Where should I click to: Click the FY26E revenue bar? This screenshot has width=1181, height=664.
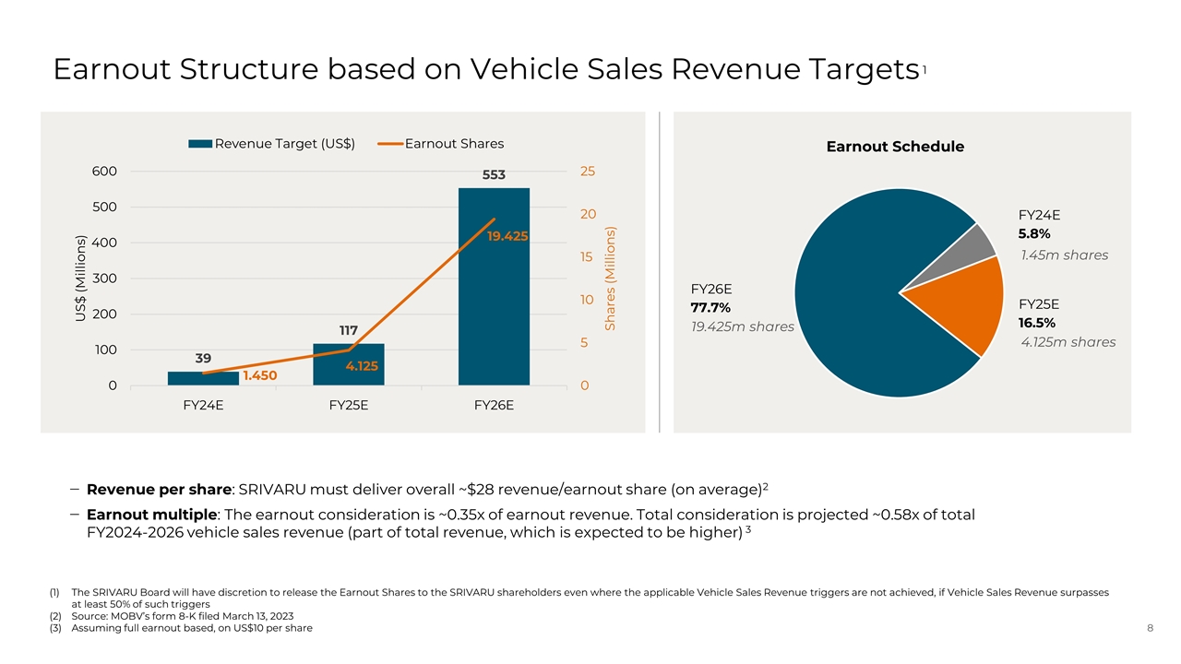tap(494, 287)
